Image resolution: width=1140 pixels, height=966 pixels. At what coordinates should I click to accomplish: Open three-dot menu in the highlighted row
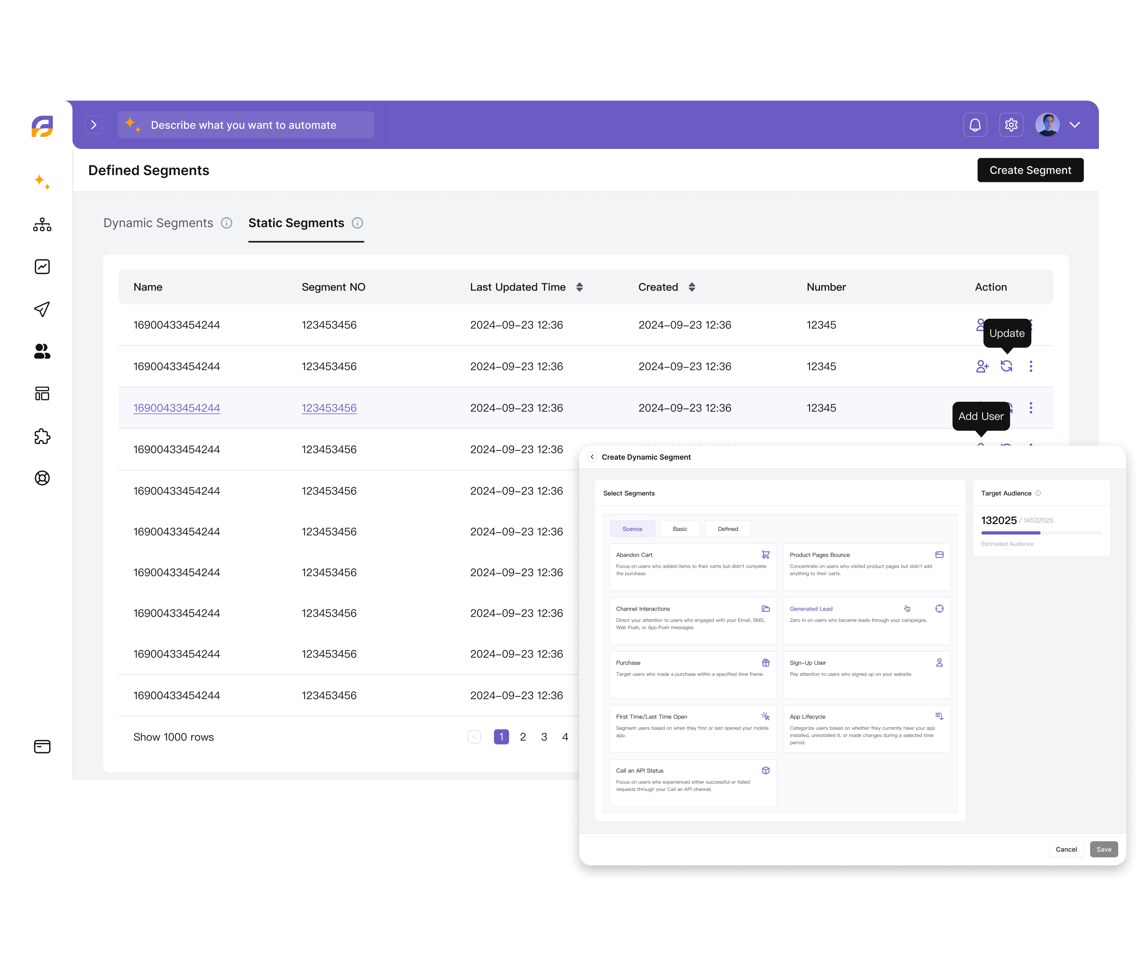[1031, 407]
